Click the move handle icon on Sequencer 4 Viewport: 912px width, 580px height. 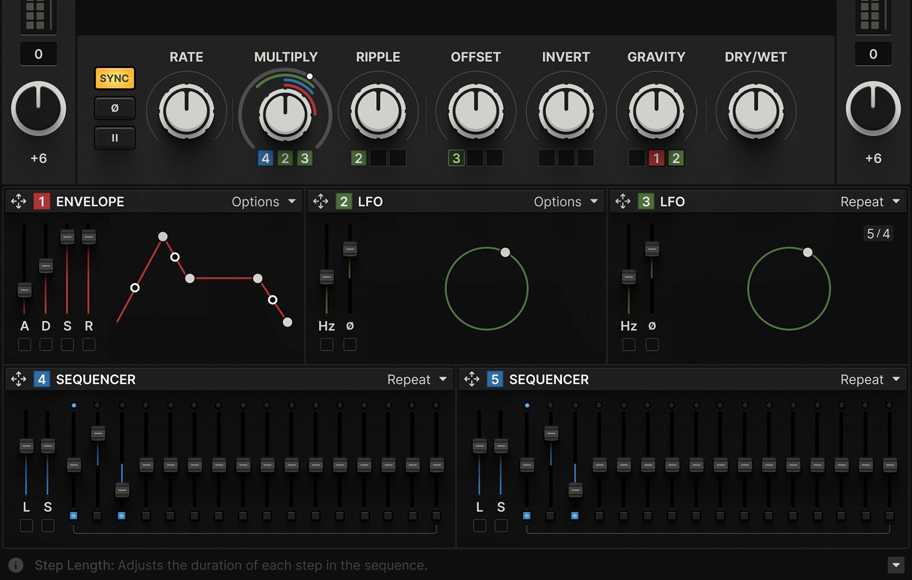point(19,379)
